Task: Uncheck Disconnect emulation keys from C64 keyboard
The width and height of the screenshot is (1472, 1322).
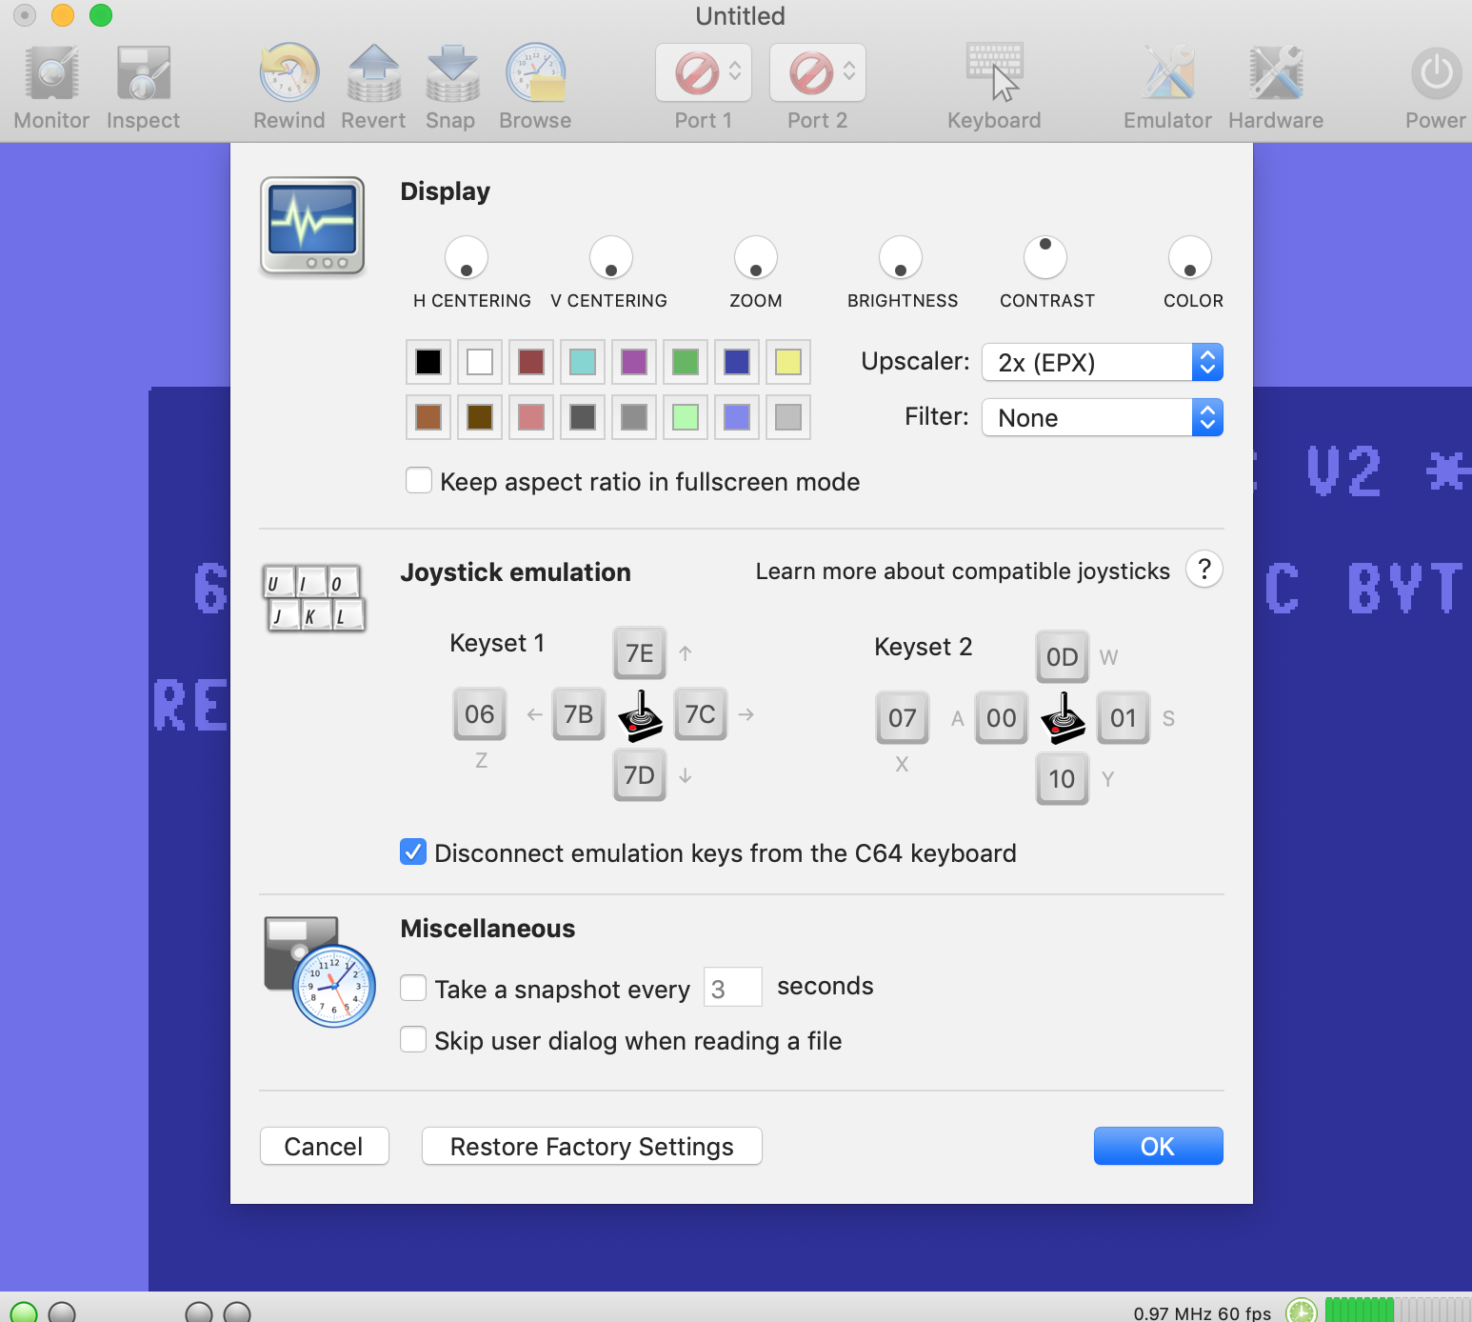Action: pos(413,851)
